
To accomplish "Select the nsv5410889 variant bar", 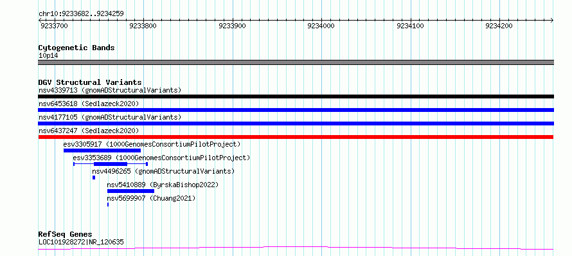I will [130, 191].
